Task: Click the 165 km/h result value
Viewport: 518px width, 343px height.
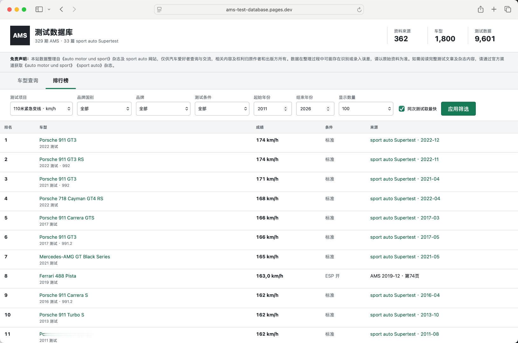Action: 267,257
